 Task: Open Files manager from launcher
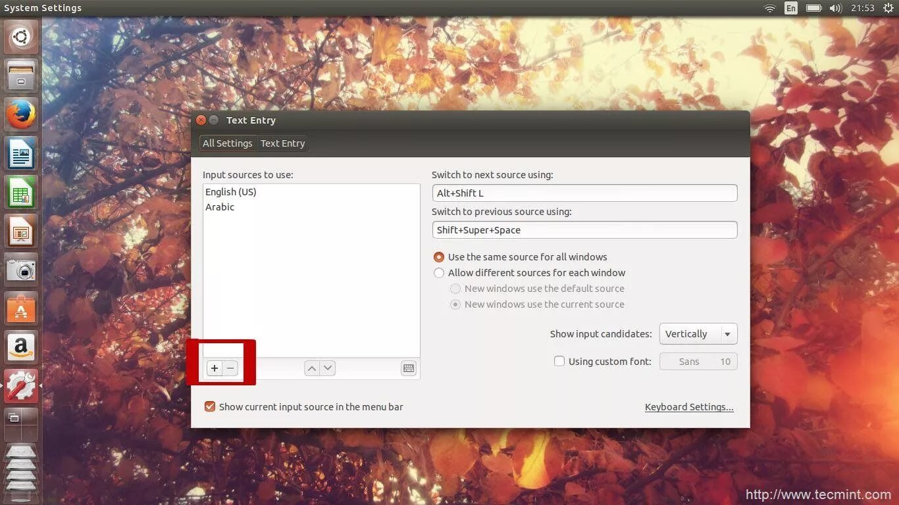coord(21,76)
